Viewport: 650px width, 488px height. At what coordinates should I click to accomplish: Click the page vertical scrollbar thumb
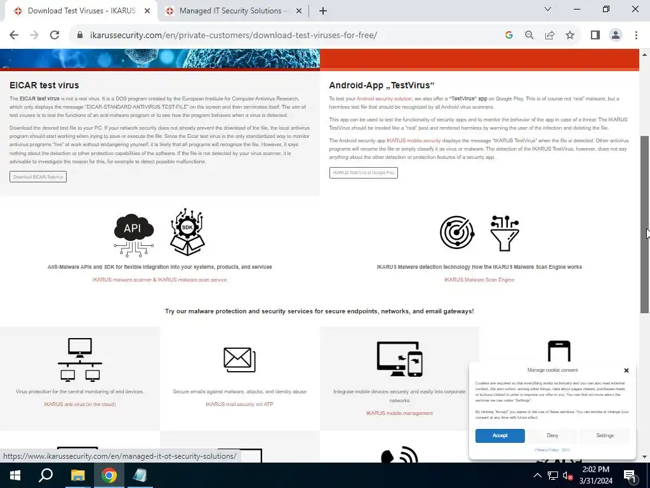coord(645,224)
